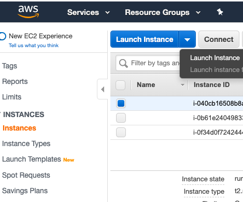Expand the Resource Groups dropdown arrow

tap(198, 12)
